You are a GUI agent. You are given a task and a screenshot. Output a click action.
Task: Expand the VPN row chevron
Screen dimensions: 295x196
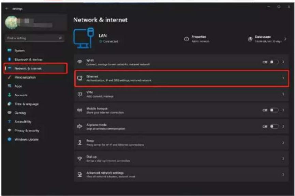pyautogui.click(x=283, y=94)
